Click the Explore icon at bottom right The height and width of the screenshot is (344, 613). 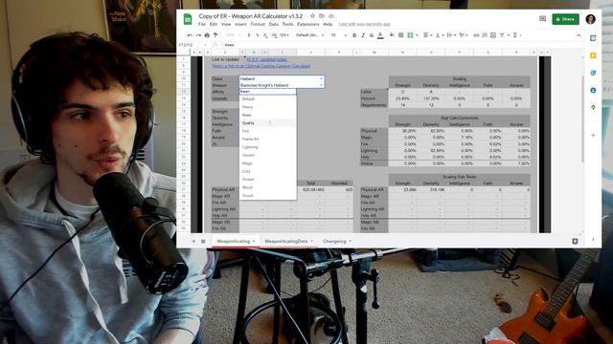coord(575,242)
